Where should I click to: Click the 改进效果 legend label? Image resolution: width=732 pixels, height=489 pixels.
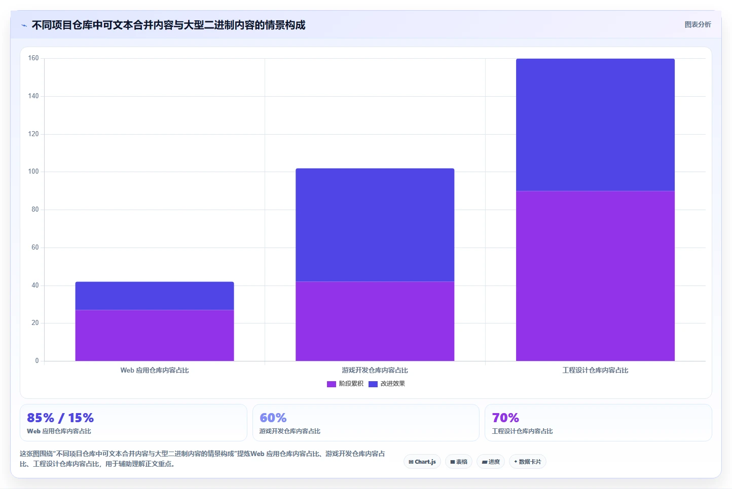tap(393, 384)
